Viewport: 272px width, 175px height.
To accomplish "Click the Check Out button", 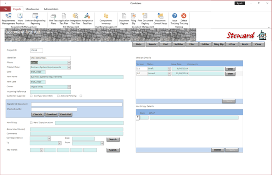I will (66, 115).
